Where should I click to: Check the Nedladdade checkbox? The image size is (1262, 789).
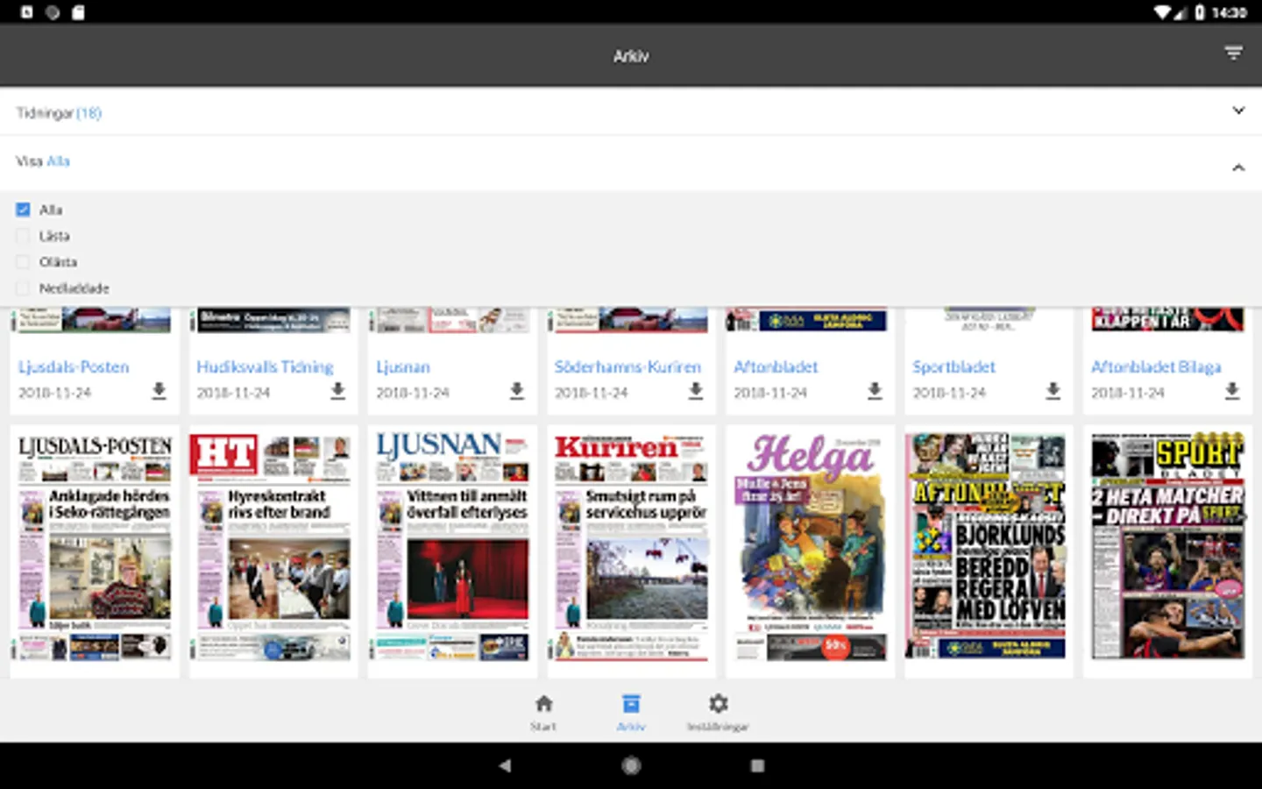[23, 288]
